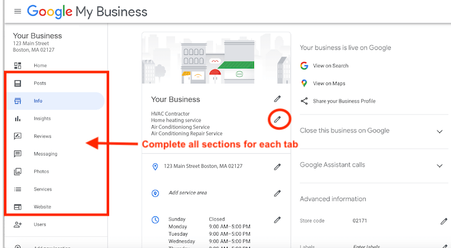451x248 pixels.
Task: Click Add service area text
Action: [188, 192]
